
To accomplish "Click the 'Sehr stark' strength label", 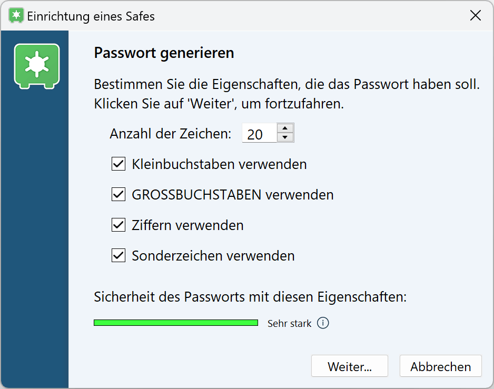I will point(289,323).
